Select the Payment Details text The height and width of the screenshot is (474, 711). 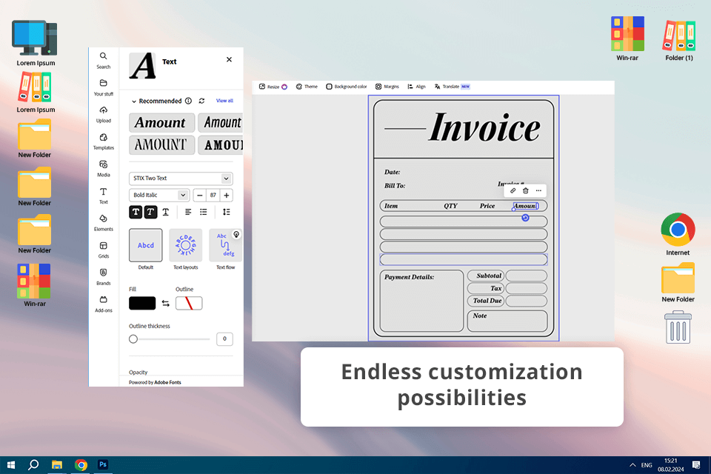tap(409, 277)
